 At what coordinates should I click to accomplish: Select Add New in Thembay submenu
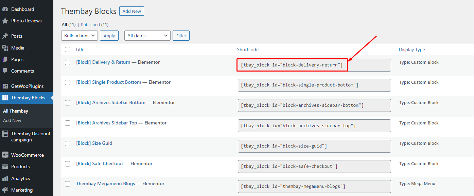pyautogui.click(x=12, y=120)
